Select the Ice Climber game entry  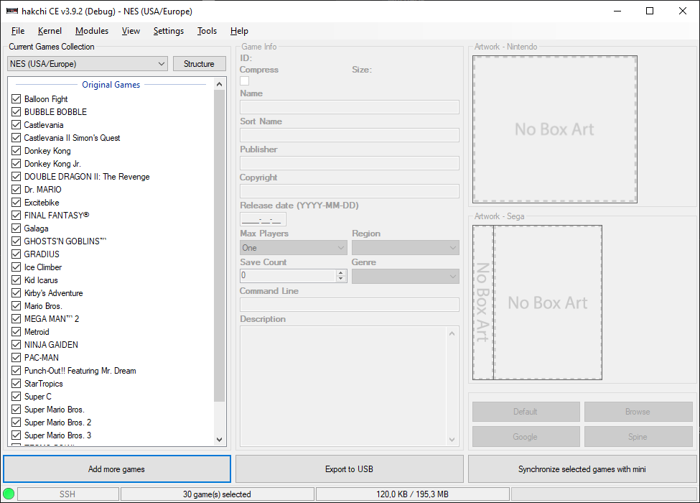[x=43, y=267]
